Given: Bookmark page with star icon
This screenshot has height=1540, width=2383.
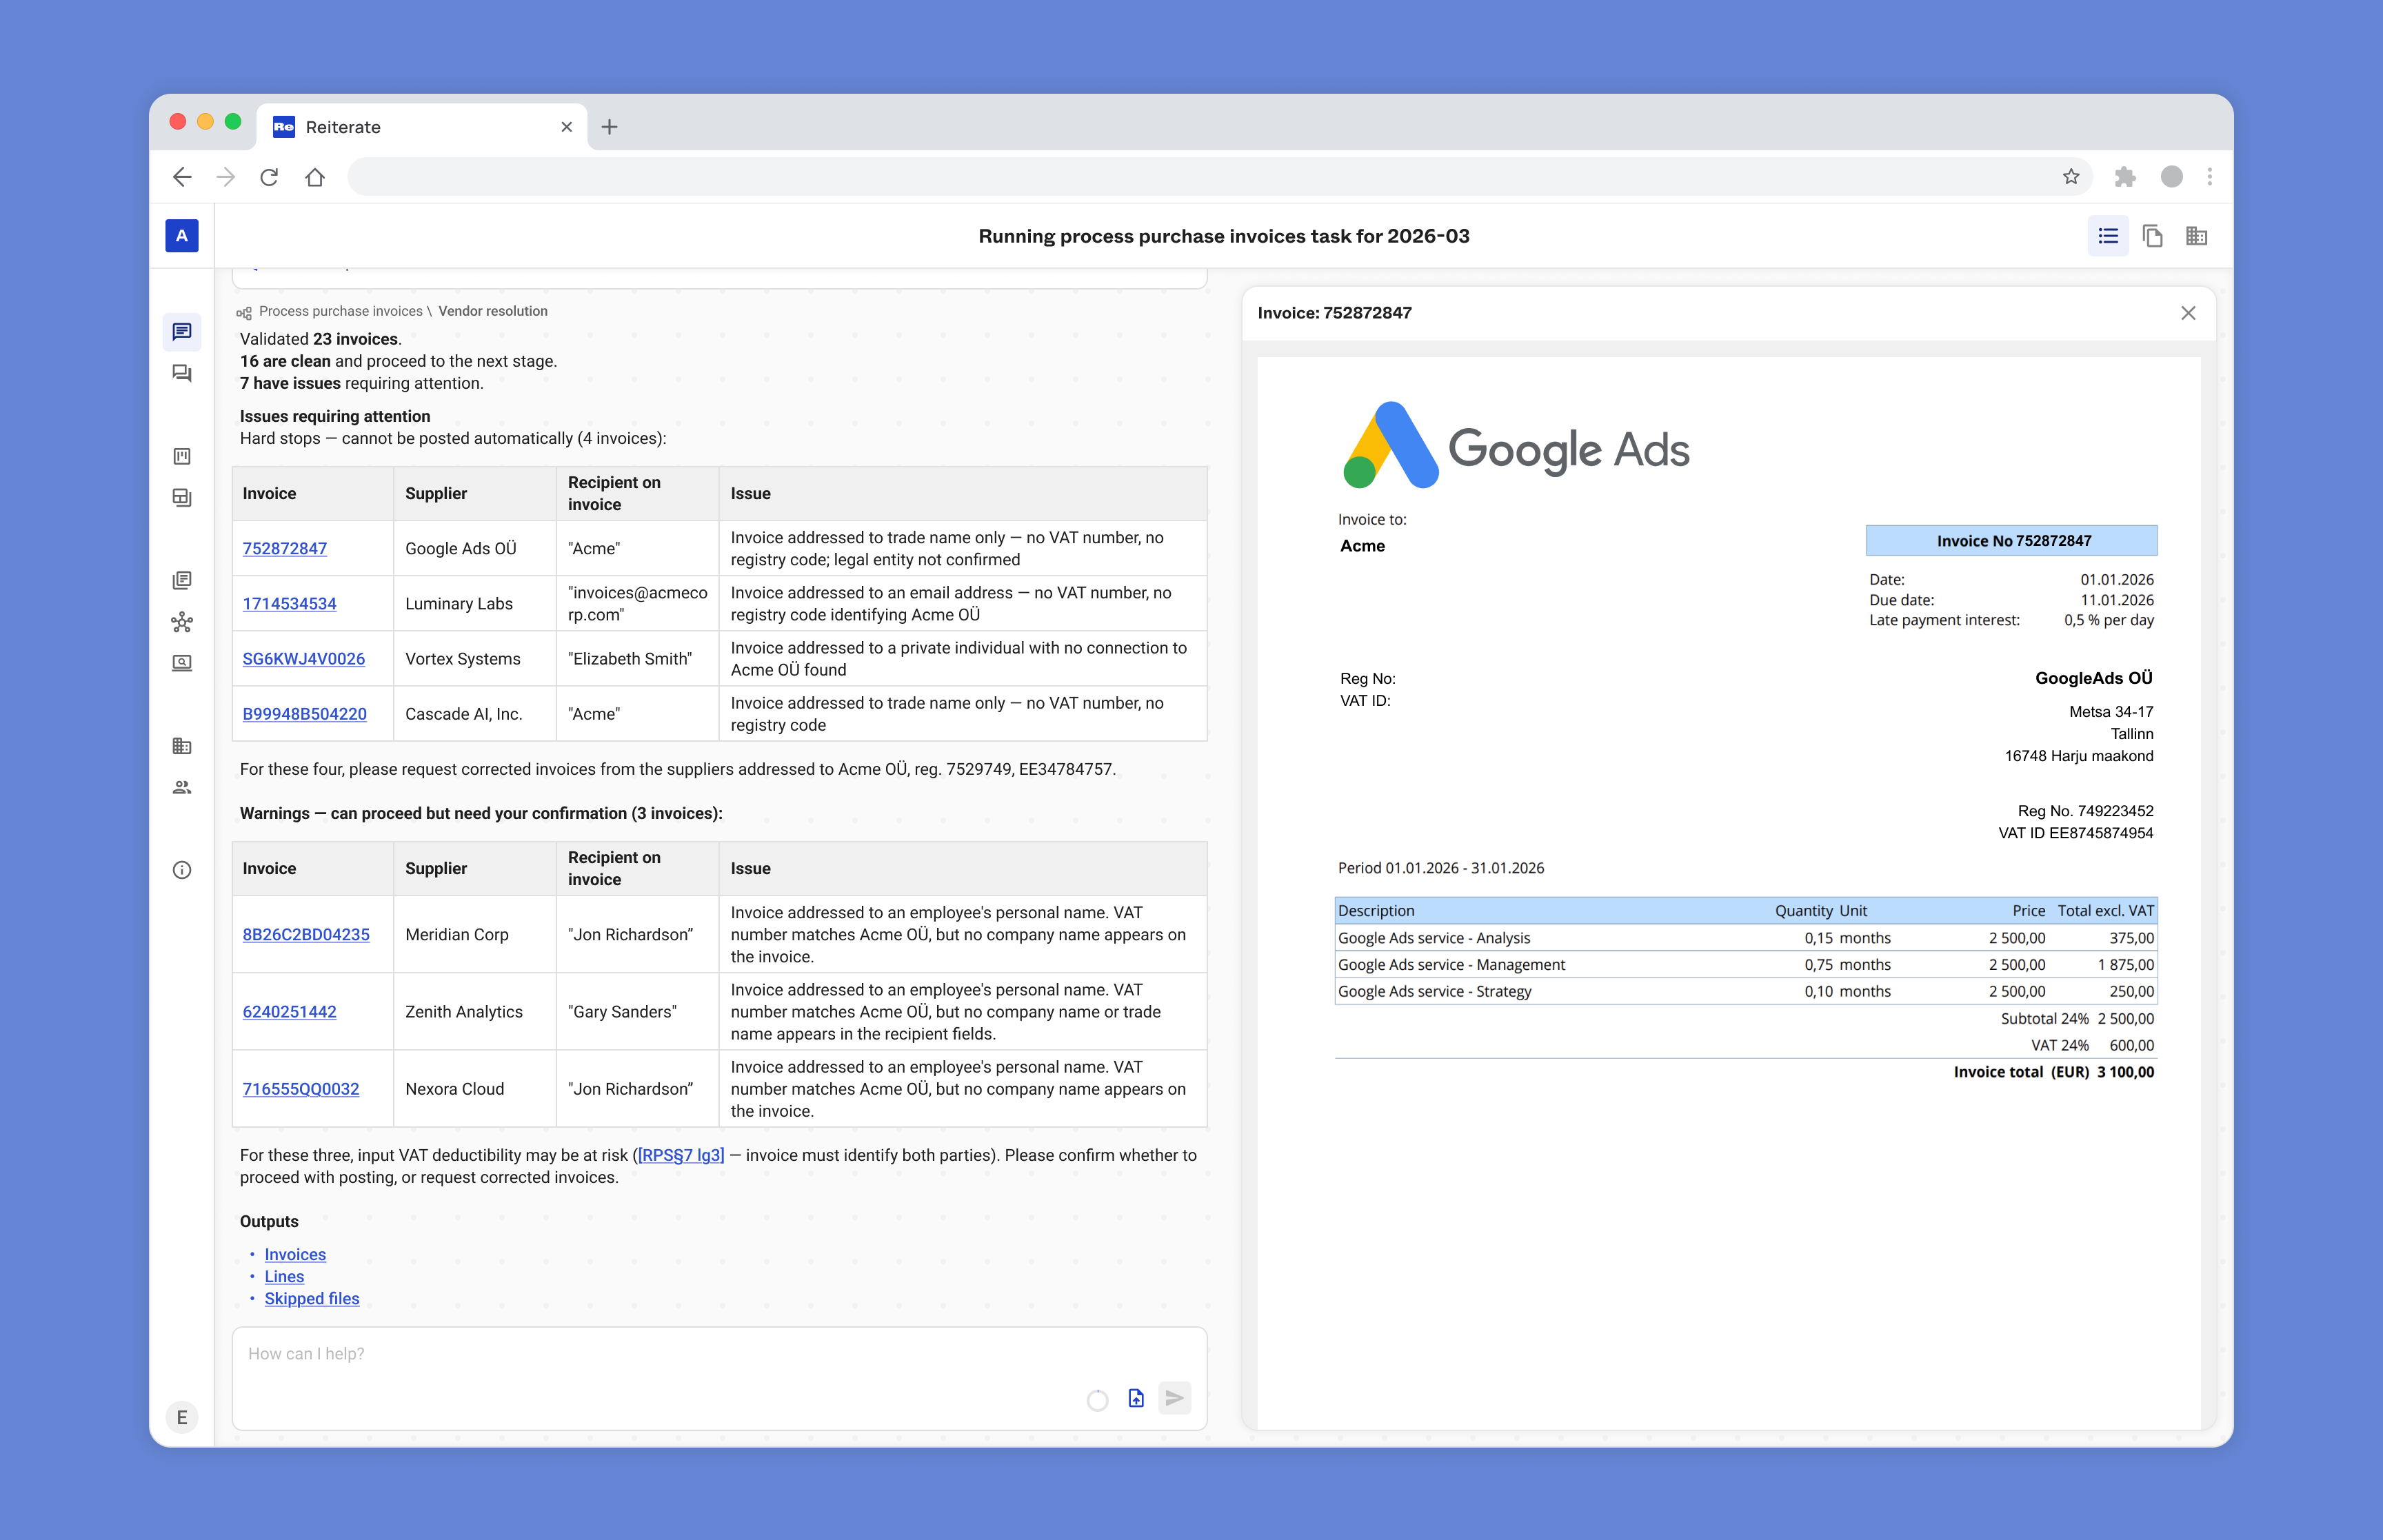Looking at the screenshot, I should pos(2070,177).
